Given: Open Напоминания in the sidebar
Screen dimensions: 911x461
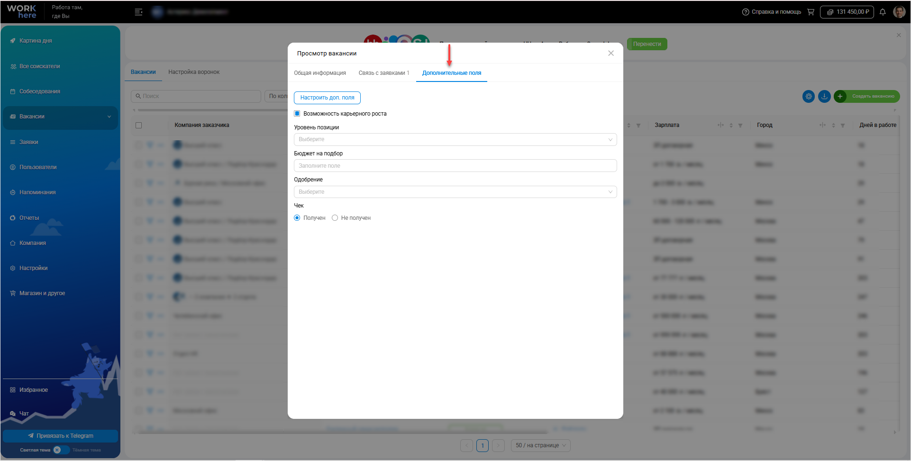Looking at the screenshot, I should coord(37,192).
